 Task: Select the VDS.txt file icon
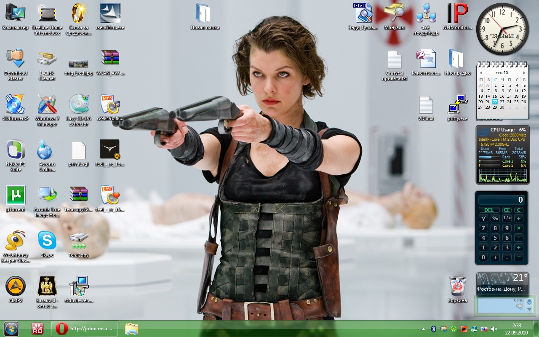(x=426, y=108)
